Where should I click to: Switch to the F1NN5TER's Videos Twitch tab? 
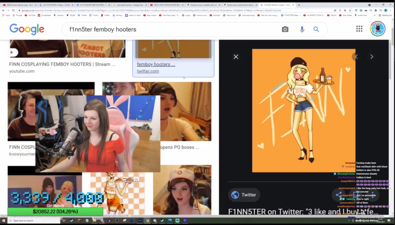tap(56, 5)
